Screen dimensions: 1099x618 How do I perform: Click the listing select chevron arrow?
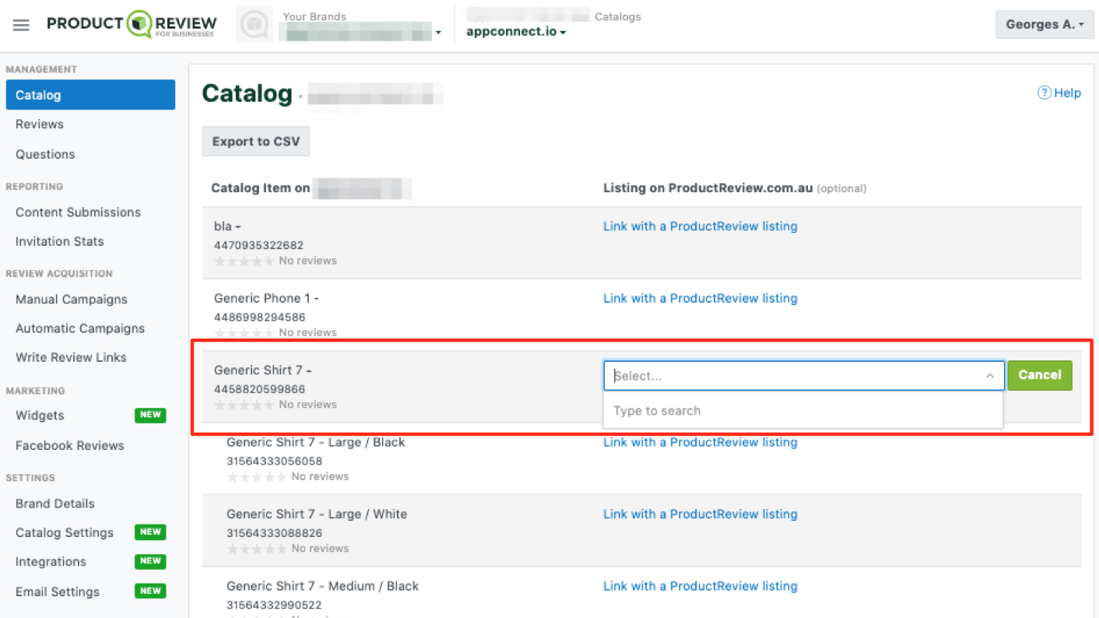point(990,376)
